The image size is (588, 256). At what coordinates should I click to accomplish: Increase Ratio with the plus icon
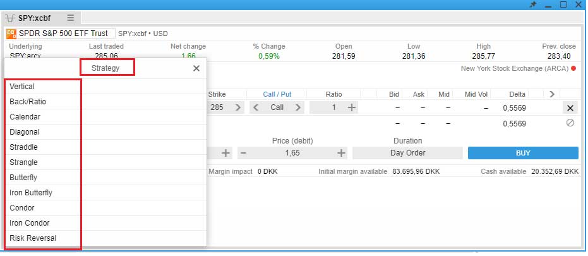(x=351, y=107)
